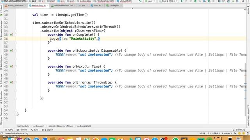Click override gutter icon beside onSubscribe
The width and height of the screenshot is (250, 140).
pyautogui.click(x=11, y=51)
